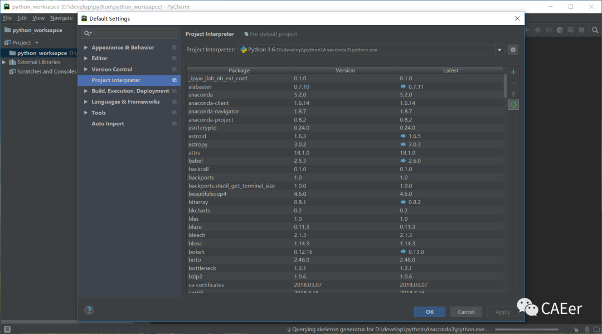The width and height of the screenshot is (602, 334).
Task: Click the package table vertical scrollbar
Action: click(x=505, y=86)
